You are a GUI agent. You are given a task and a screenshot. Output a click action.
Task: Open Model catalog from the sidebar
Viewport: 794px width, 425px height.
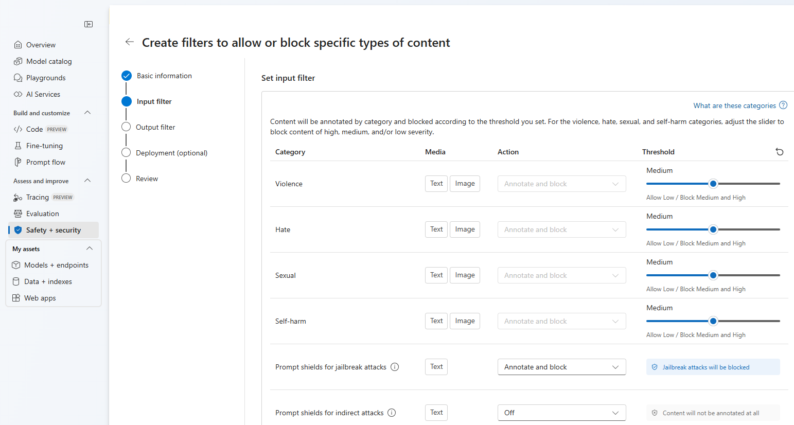point(49,61)
